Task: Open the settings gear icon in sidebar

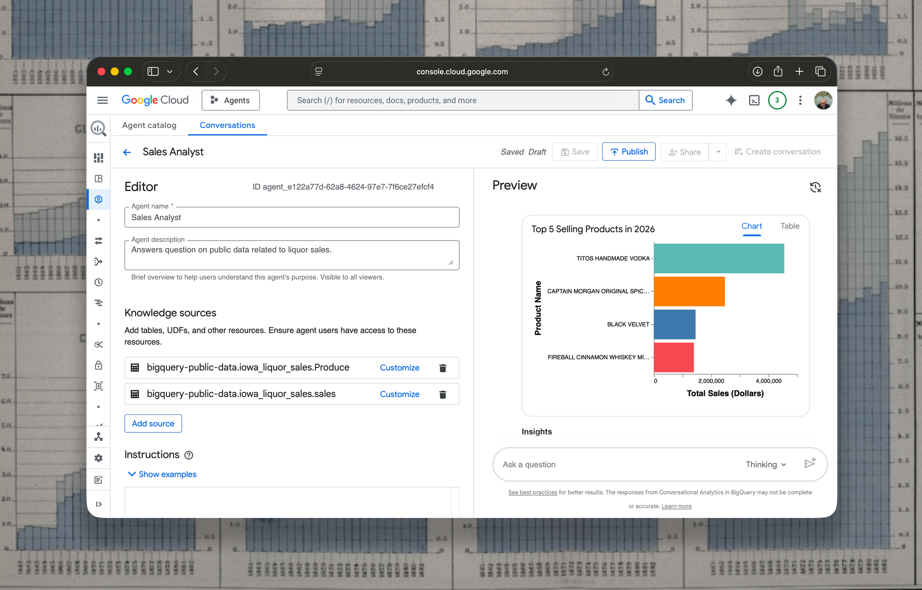Action: tap(98, 458)
